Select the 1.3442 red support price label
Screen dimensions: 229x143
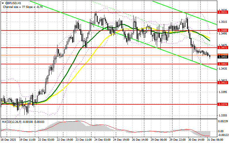point(222,64)
